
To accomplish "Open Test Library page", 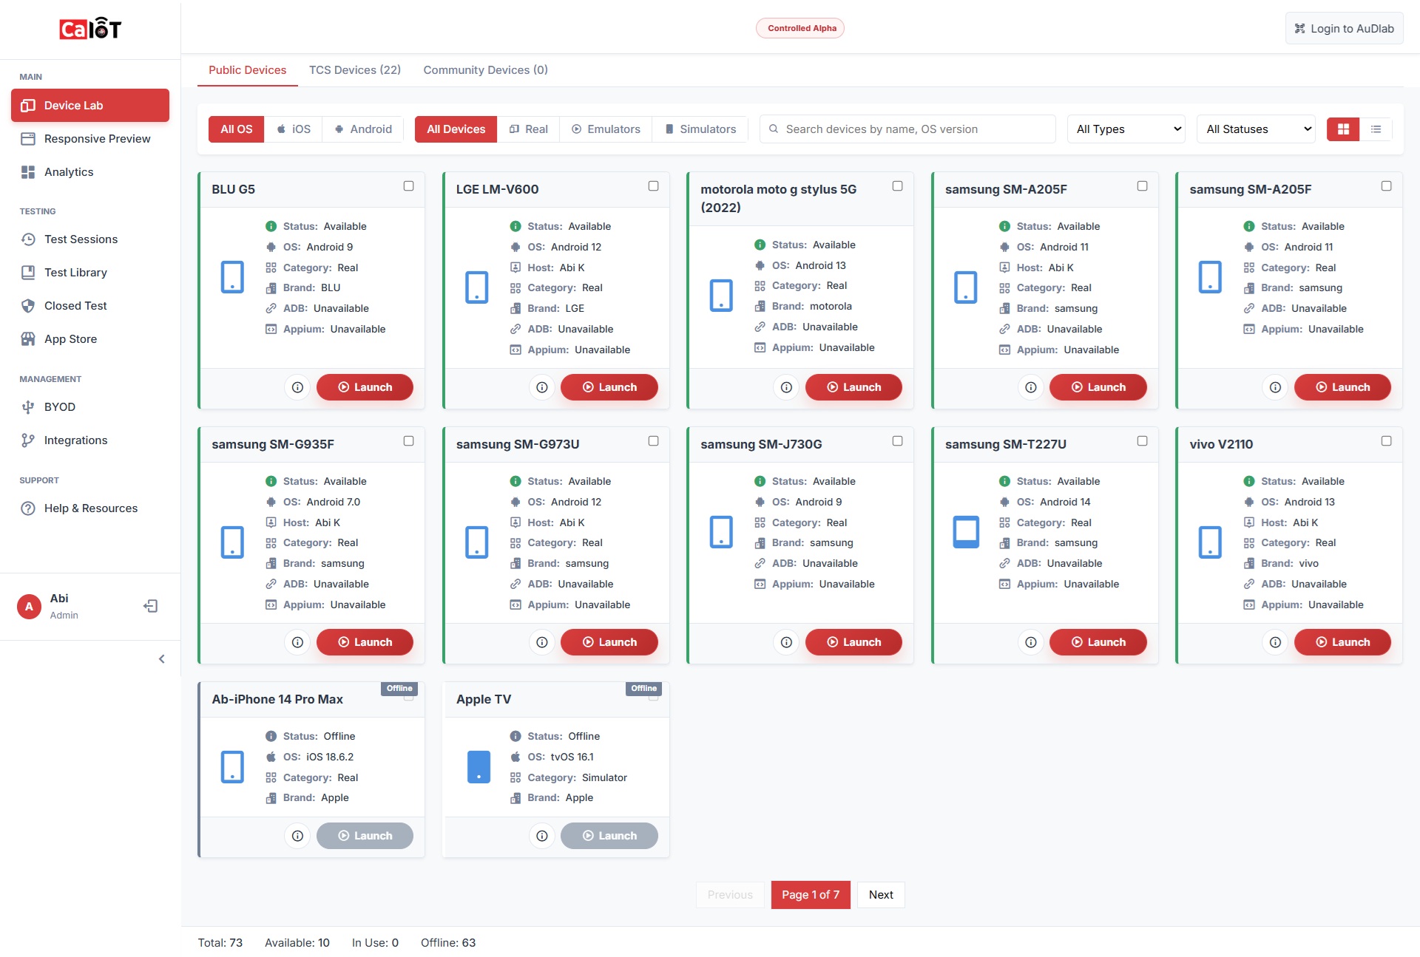I will point(90,273).
